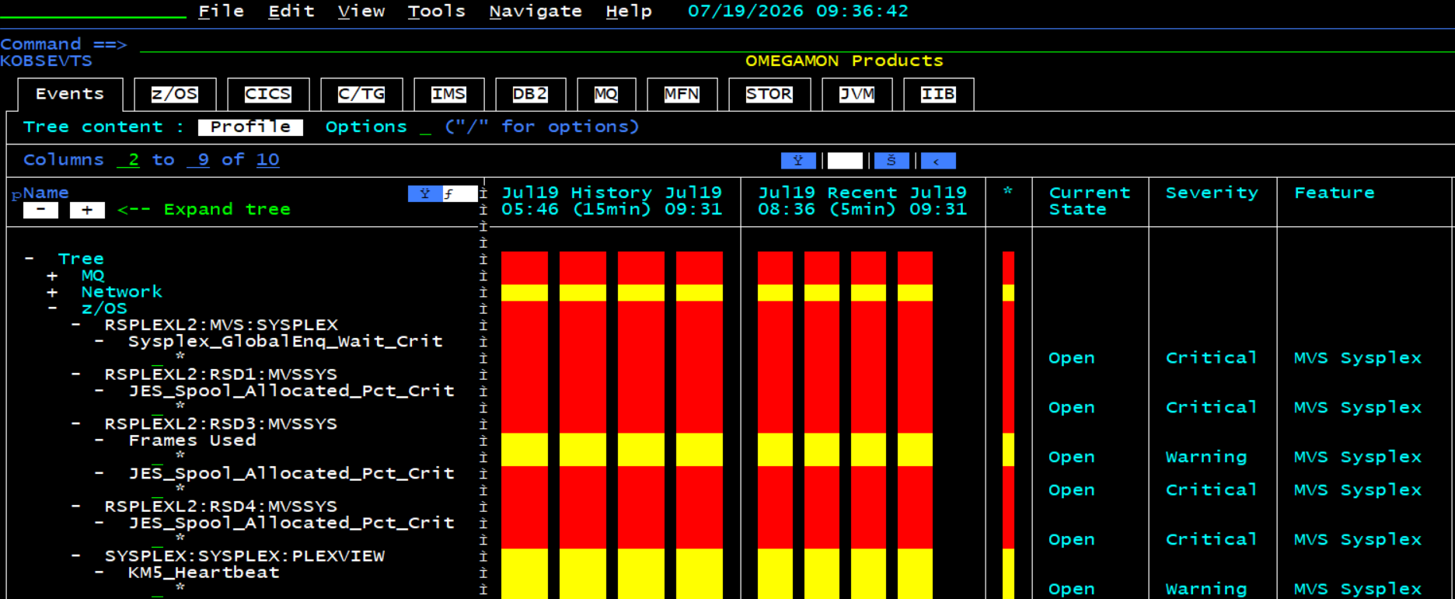Open the C/TG tab
Viewport: 1455px width, 599px height.
[361, 94]
